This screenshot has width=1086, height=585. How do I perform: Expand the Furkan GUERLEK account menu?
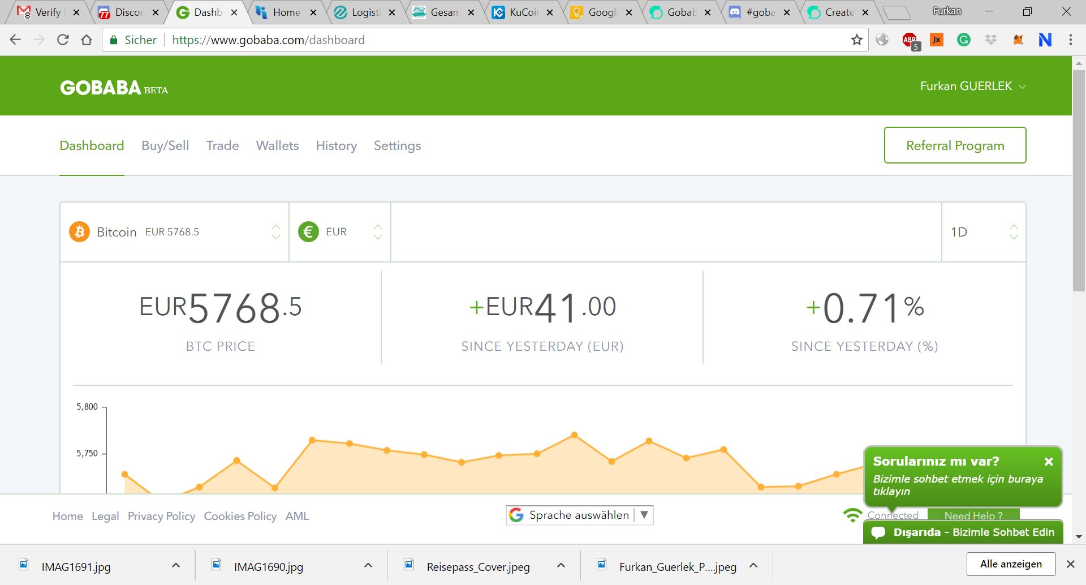973,86
